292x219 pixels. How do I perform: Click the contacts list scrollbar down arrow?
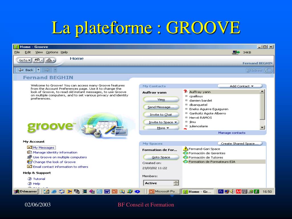tap(262, 127)
